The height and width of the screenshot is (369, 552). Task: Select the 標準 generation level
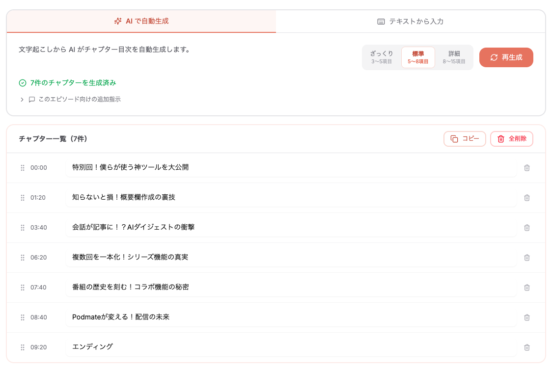click(x=418, y=57)
